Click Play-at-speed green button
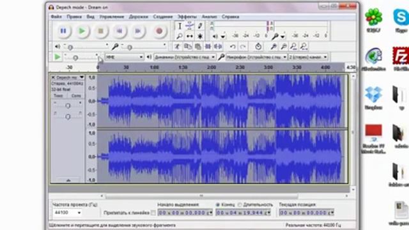 [57, 57]
